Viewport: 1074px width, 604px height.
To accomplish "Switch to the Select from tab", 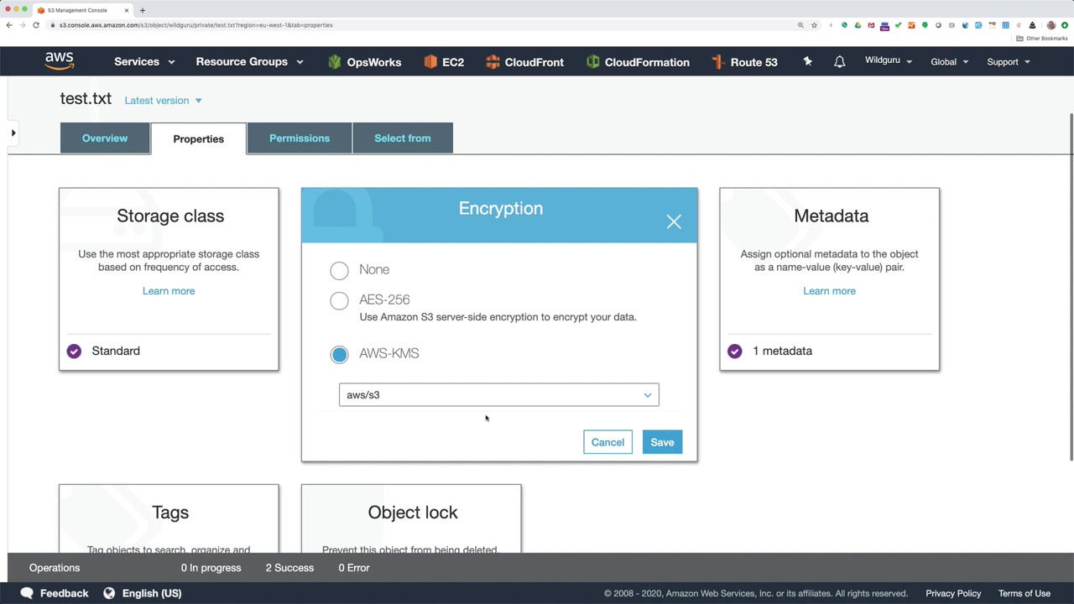I will [x=403, y=138].
